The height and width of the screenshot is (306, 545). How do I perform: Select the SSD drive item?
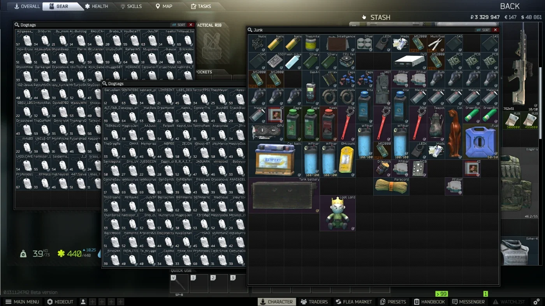(x=275, y=61)
